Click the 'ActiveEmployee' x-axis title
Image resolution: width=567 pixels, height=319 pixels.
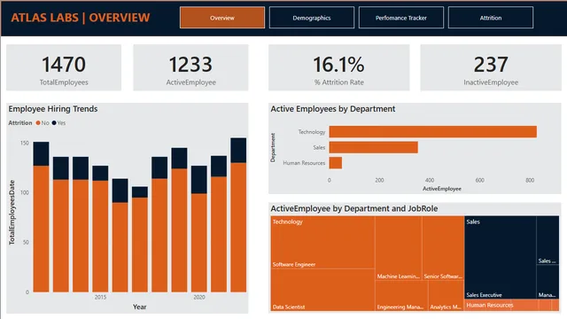tap(442, 189)
